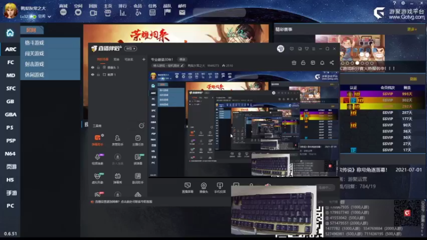Expand the toolbox more options circle

tap(141, 126)
